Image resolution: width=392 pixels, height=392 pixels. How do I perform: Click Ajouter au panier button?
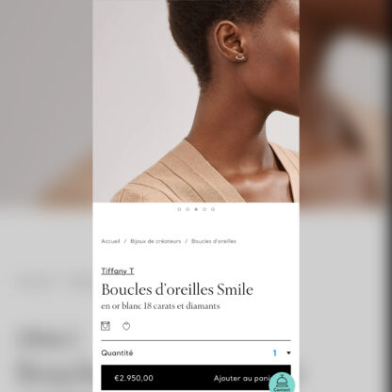[x=242, y=378]
